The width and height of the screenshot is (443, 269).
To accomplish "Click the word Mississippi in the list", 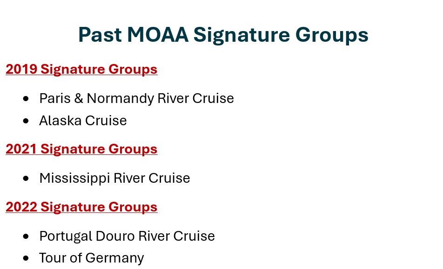I will coord(74,178).
